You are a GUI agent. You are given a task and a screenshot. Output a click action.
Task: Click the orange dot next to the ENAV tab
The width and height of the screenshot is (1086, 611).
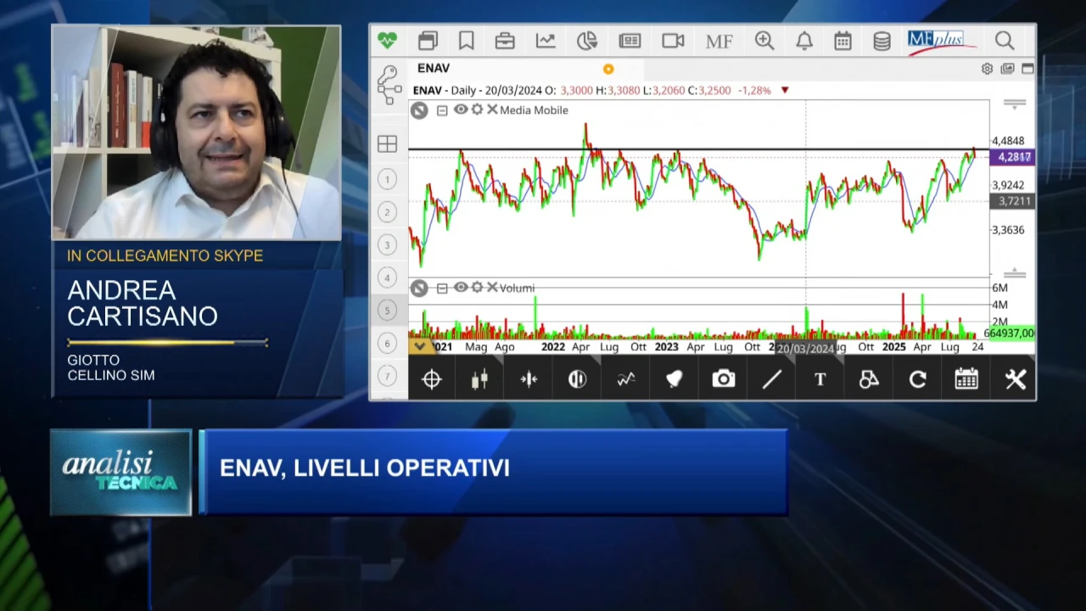608,69
